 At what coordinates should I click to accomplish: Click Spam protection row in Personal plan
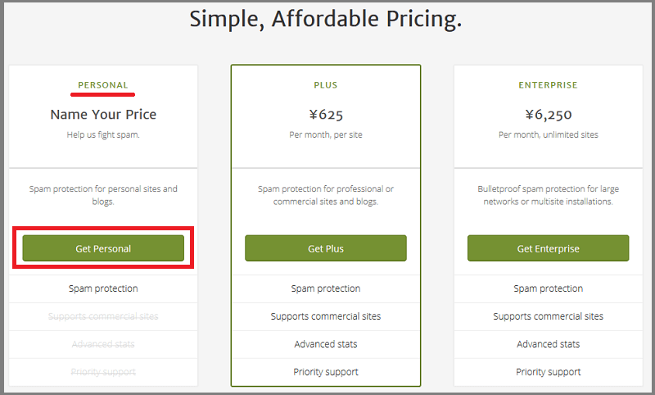pyautogui.click(x=103, y=288)
